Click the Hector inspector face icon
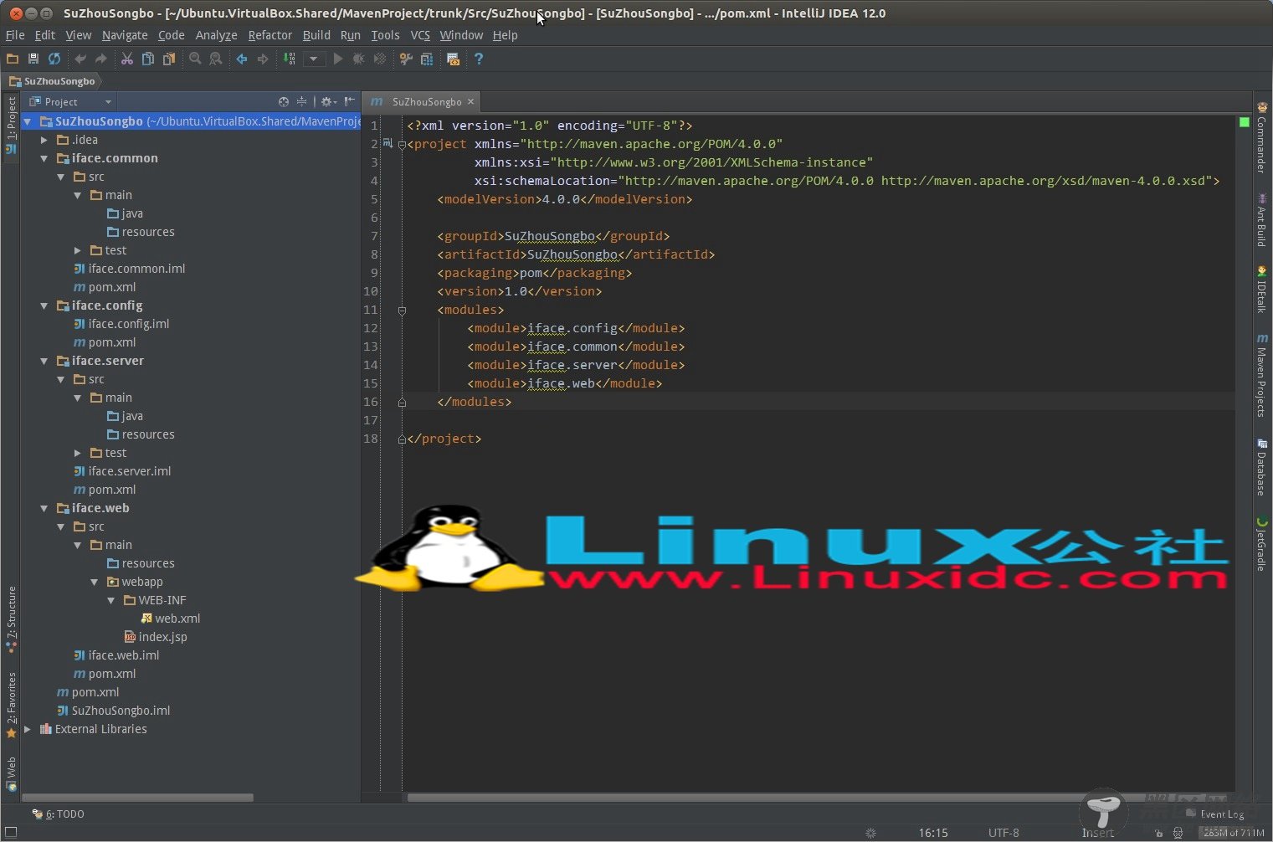 pos(1178,833)
